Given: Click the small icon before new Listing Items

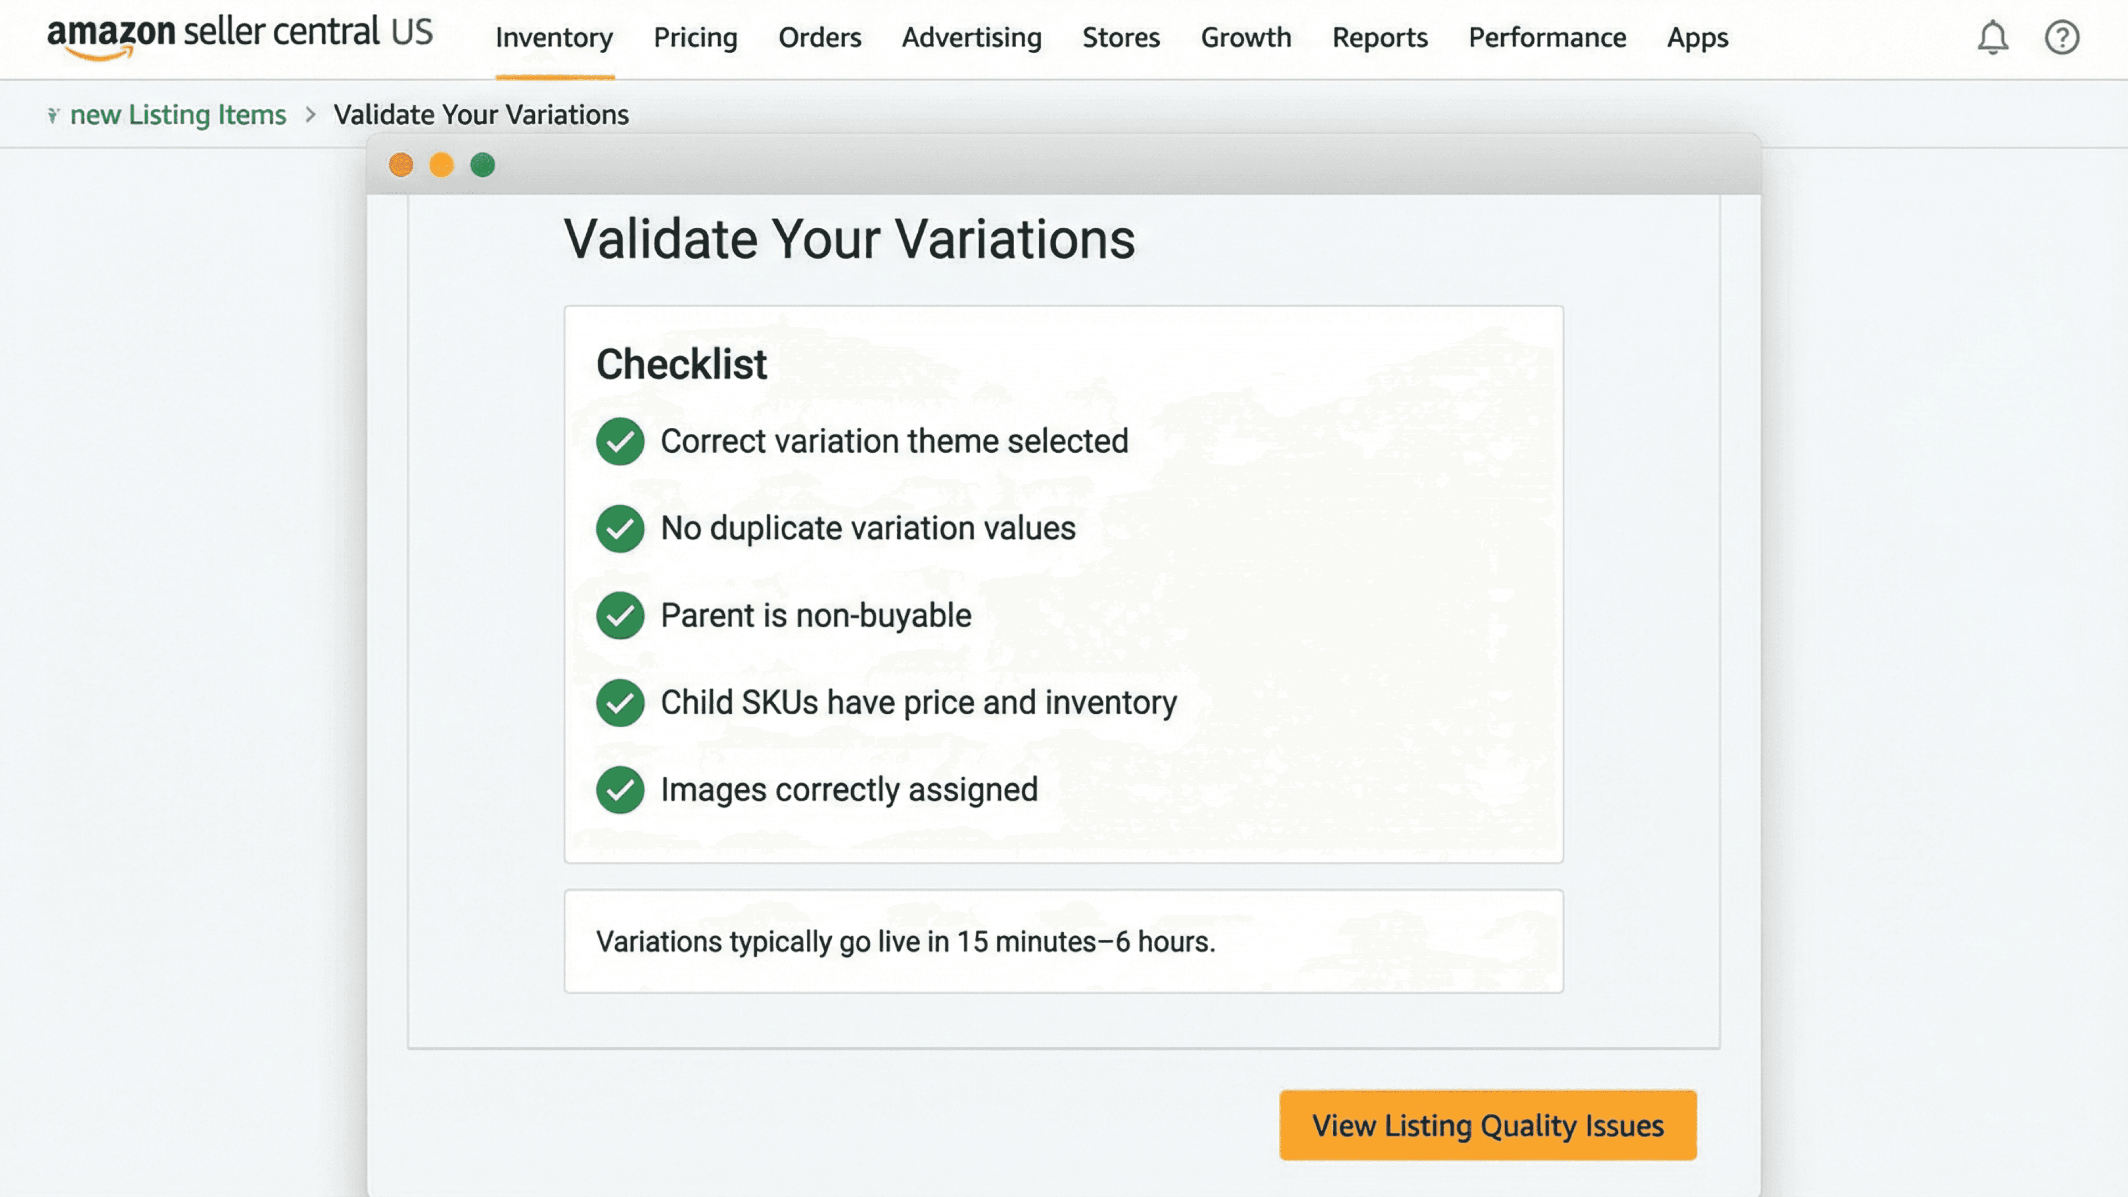Looking at the screenshot, I should click(53, 115).
